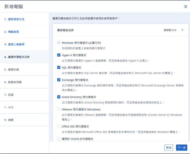Enable the Office 365 用代理程式 checkbox

59,126
